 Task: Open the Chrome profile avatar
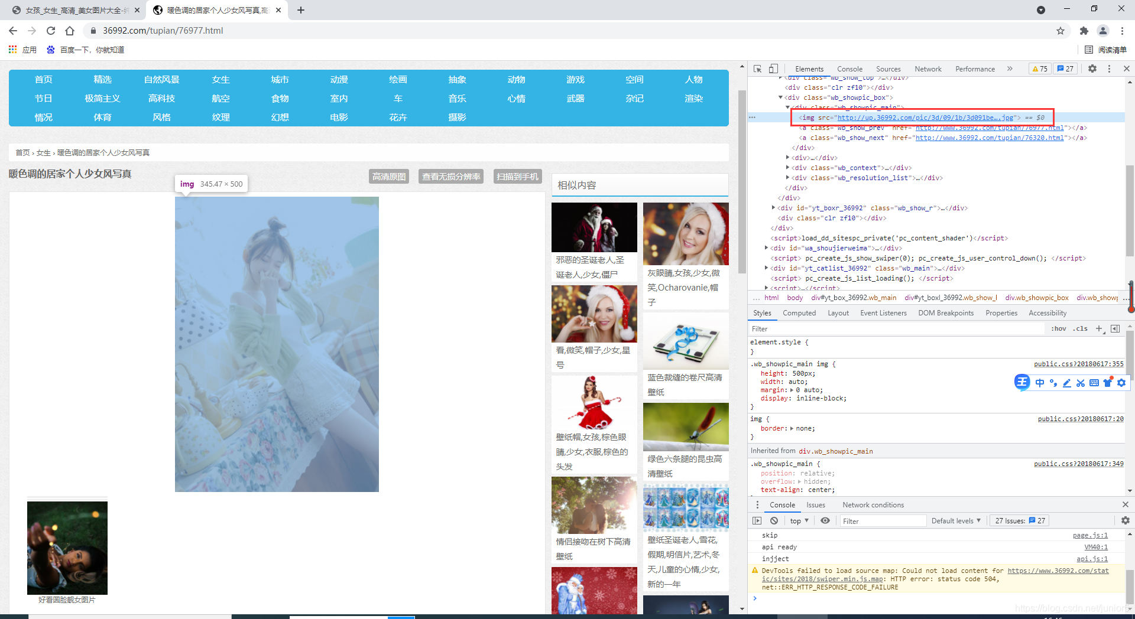1103,31
